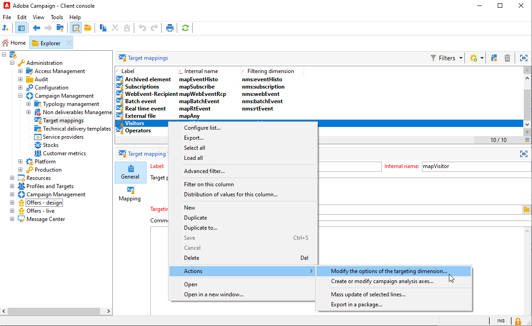Choose Select all in context menu

tap(243, 148)
